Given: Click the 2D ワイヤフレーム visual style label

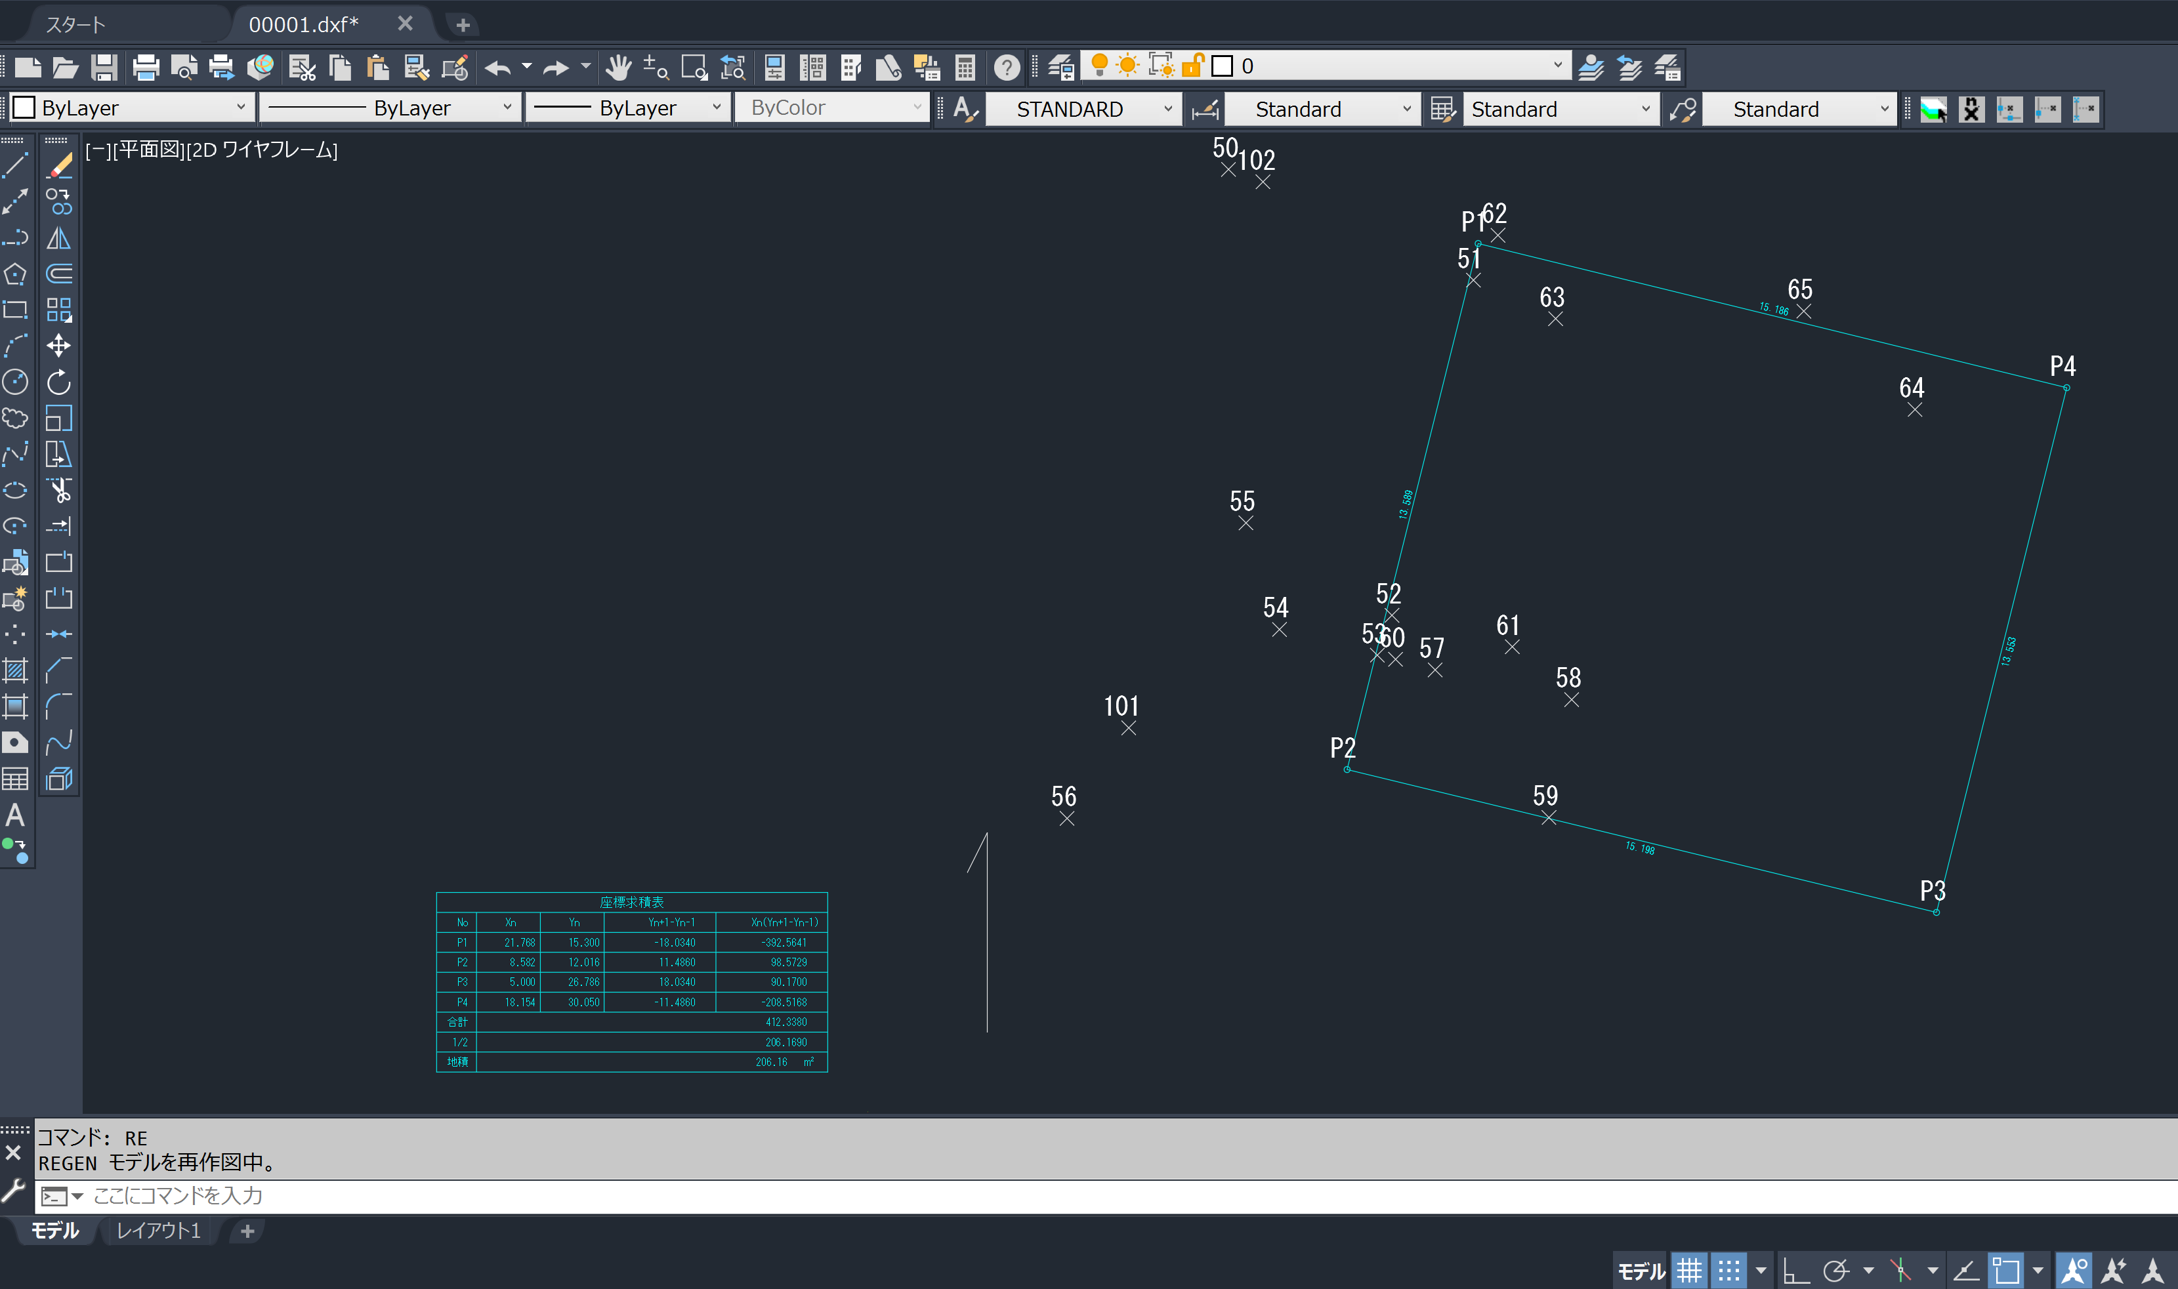Looking at the screenshot, I should (x=262, y=150).
